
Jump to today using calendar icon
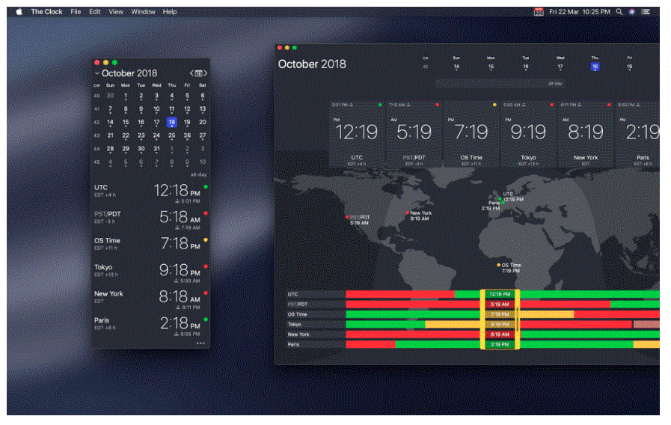point(198,73)
